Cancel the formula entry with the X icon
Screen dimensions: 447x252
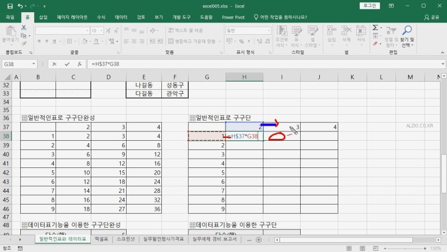click(x=54, y=64)
